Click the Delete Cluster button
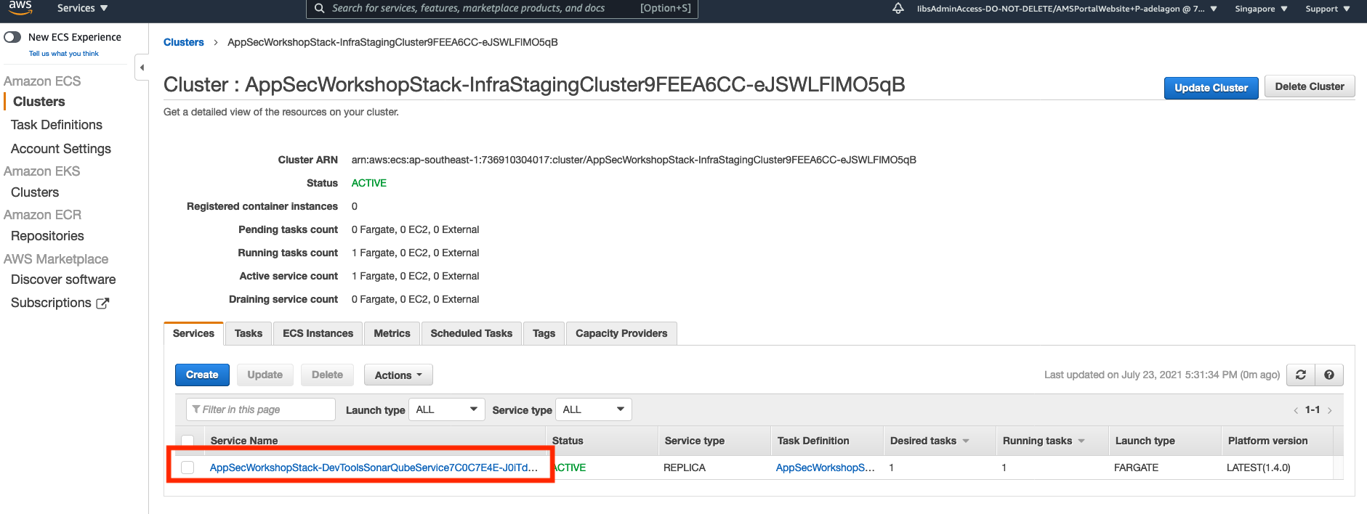 pos(1310,86)
